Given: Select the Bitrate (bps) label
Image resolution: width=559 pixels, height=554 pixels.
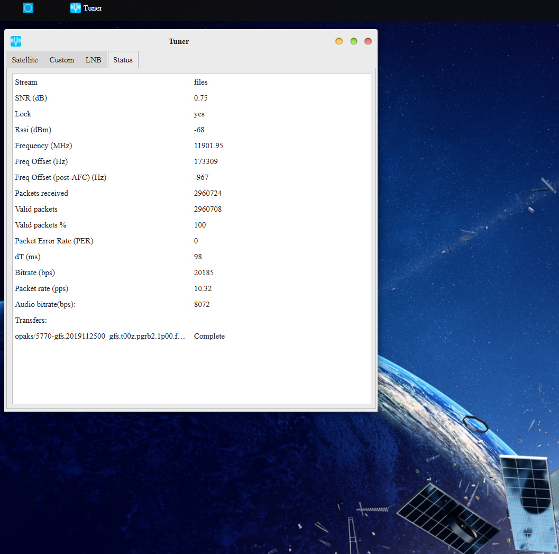Looking at the screenshot, I should 35,273.
